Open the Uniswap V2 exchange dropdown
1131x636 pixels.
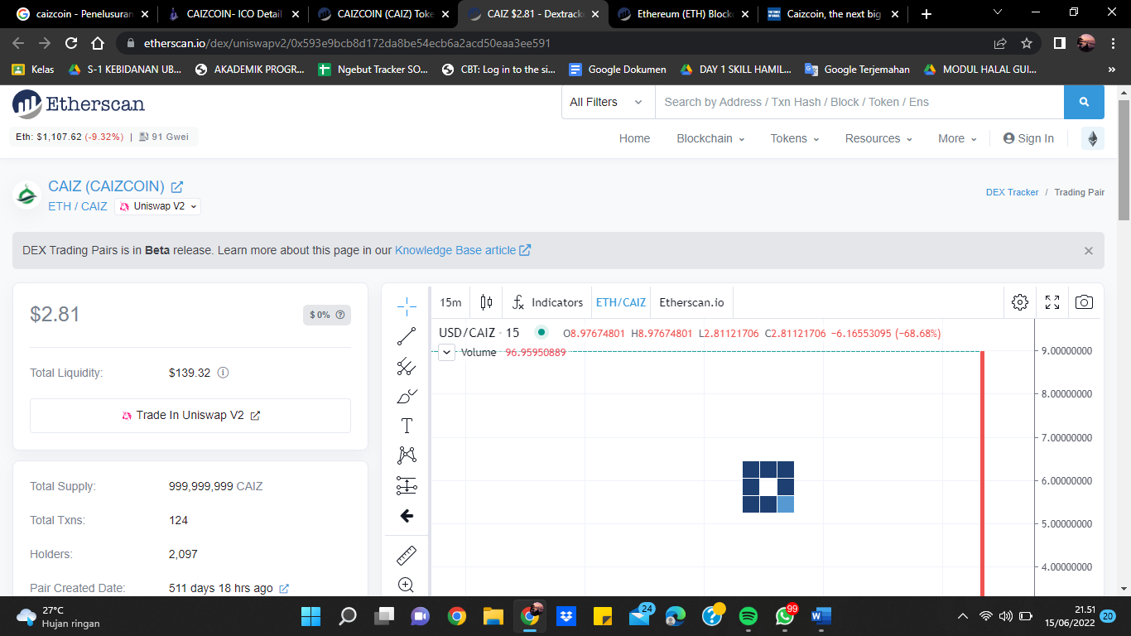157,206
